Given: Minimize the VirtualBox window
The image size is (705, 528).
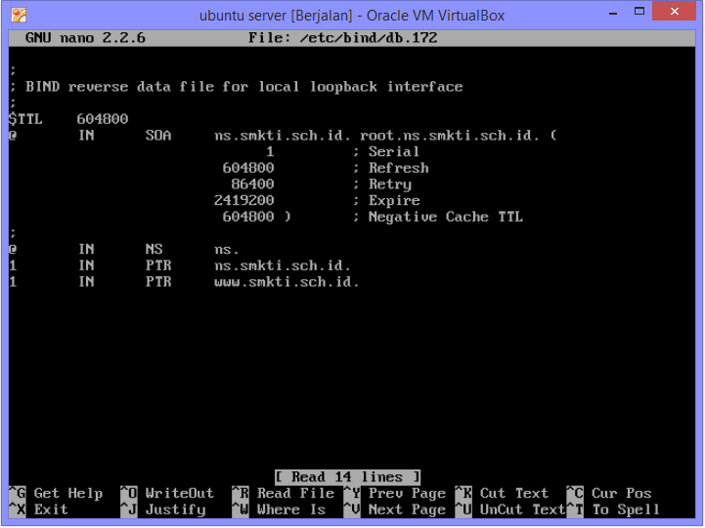Looking at the screenshot, I should (613, 13).
